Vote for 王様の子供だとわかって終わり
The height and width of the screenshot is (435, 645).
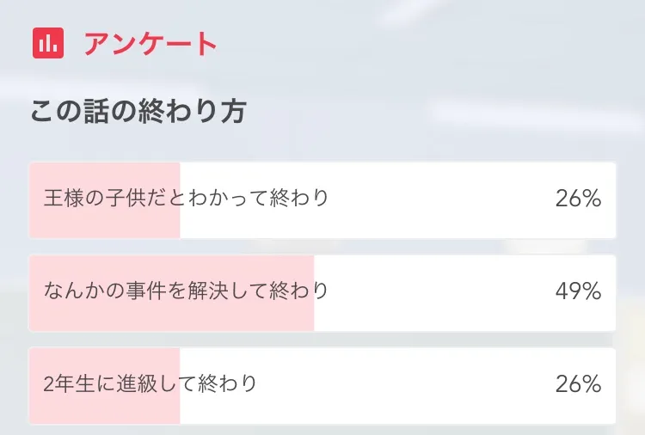tap(187, 199)
